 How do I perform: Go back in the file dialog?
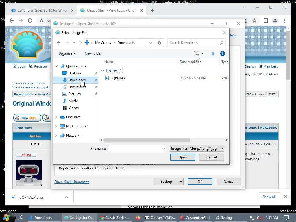(x=59, y=43)
